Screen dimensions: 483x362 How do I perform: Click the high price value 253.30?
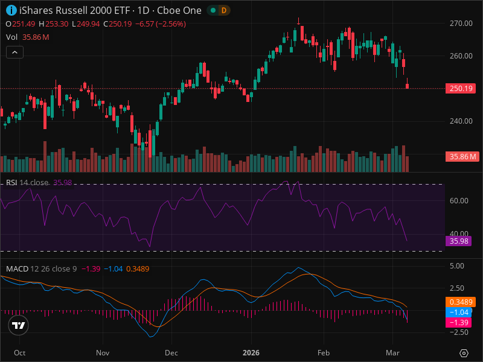click(57, 24)
